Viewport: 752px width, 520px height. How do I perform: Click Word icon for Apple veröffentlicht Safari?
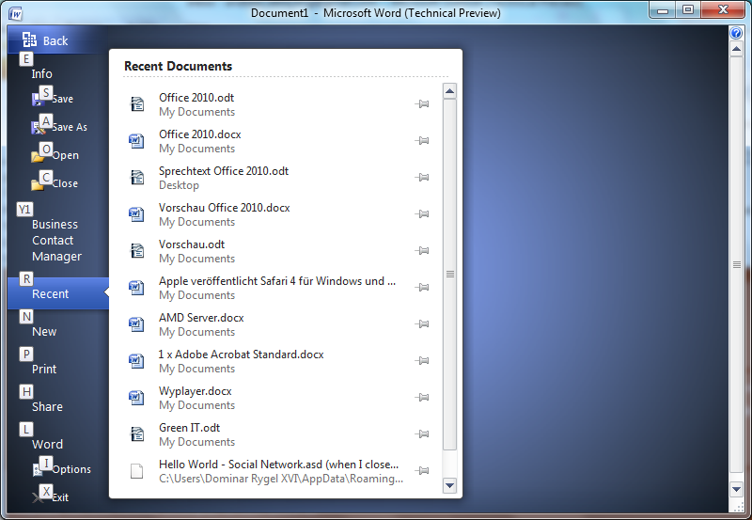(136, 288)
